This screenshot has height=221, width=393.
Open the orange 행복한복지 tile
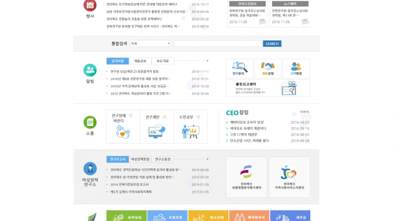[249, 216]
